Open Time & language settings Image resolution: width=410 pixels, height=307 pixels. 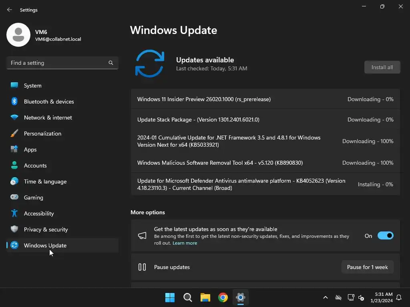coord(62,181)
